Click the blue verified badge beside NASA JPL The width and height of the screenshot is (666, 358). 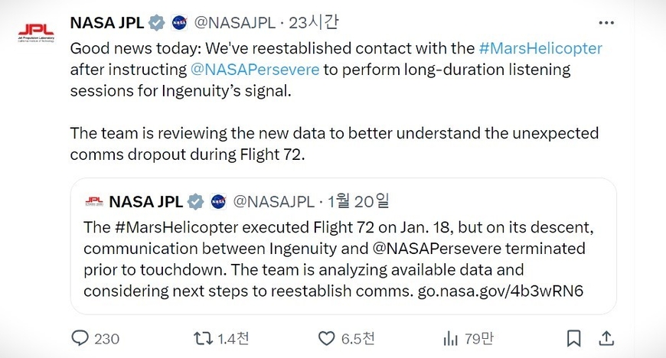tap(156, 22)
